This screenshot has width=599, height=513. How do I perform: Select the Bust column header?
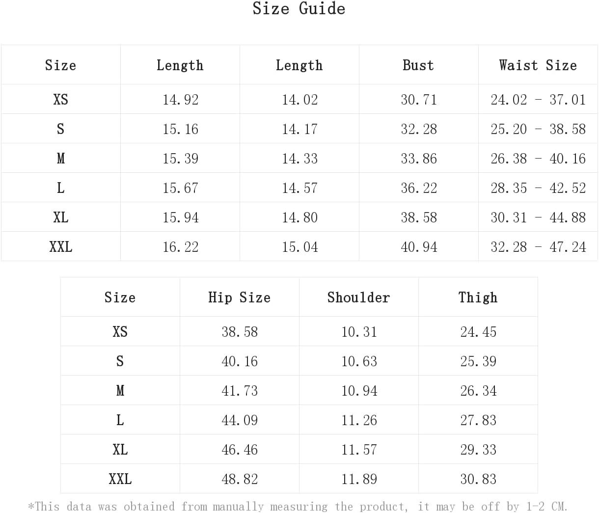(x=418, y=65)
